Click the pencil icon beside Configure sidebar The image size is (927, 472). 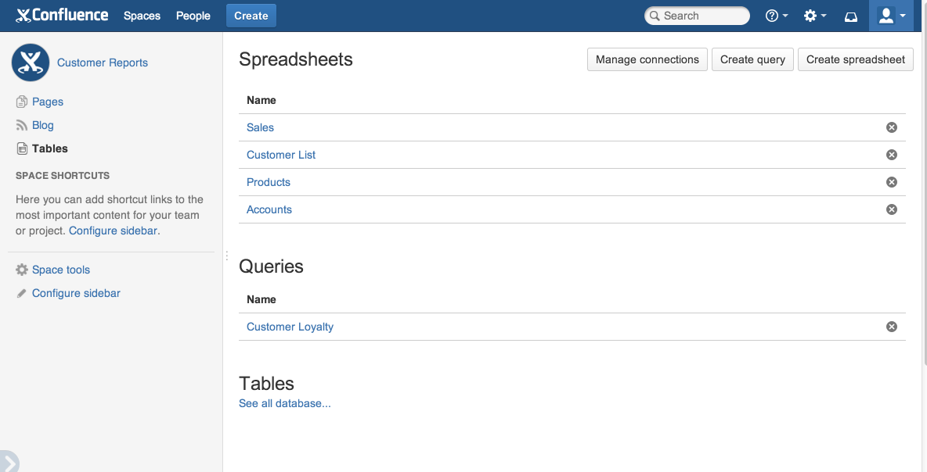tap(21, 293)
